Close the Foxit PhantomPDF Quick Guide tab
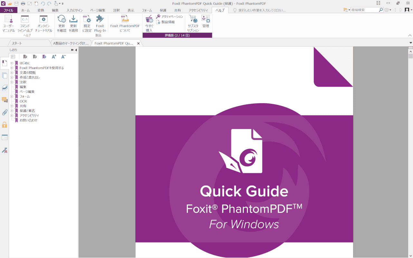The height and width of the screenshot is (258, 413). (139, 43)
